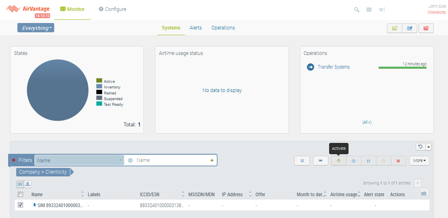Uncheck the SIM 89332401 row checkbox

pos(21,205)
